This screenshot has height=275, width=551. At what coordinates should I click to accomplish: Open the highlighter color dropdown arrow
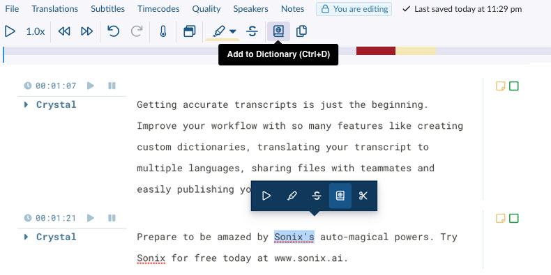coord(233,31)
